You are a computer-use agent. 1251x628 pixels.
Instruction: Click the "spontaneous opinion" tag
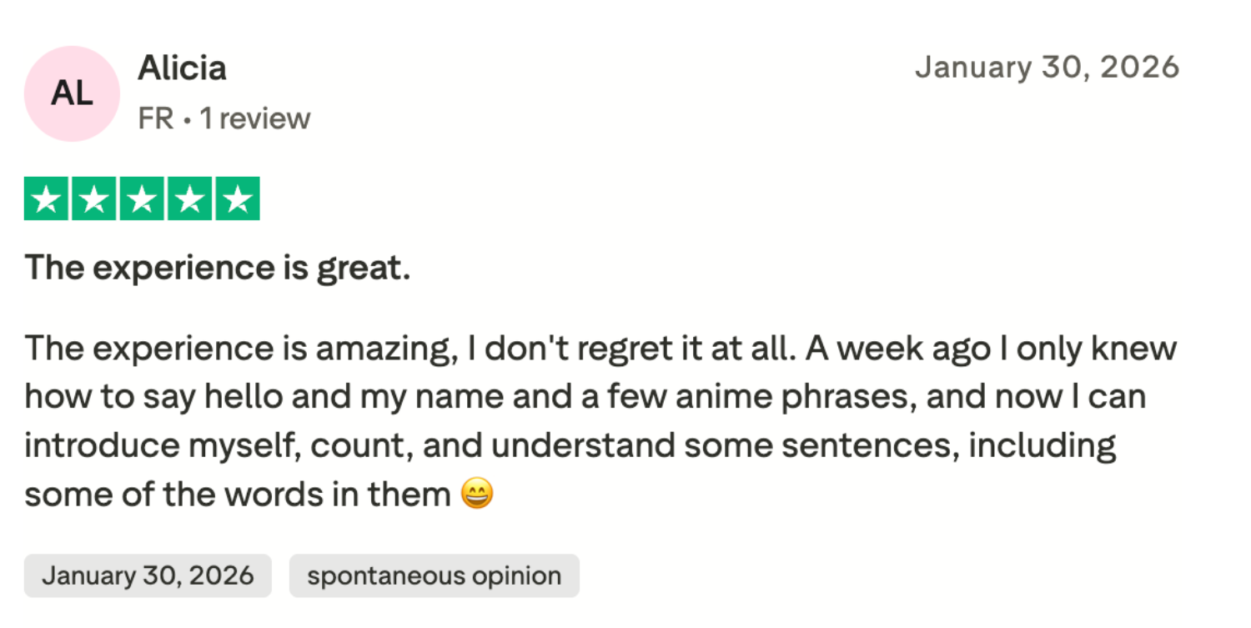pos(434,575)
